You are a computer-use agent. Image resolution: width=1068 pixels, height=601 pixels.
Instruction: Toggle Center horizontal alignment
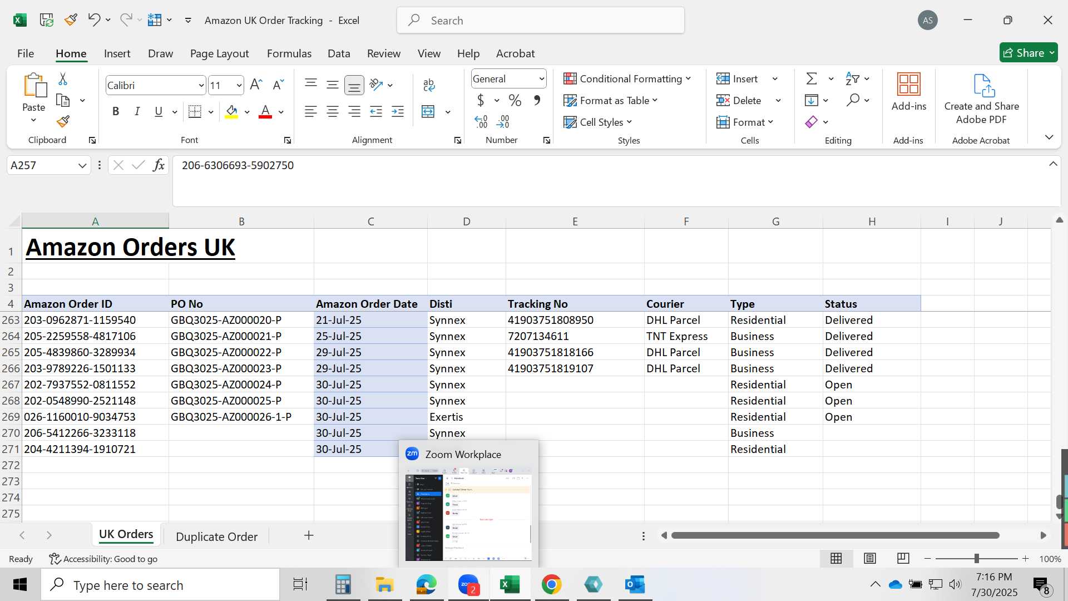pos(333,112)
